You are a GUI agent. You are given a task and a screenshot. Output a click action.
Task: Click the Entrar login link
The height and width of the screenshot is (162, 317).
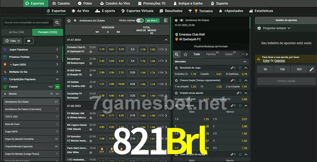pos(265,61)
